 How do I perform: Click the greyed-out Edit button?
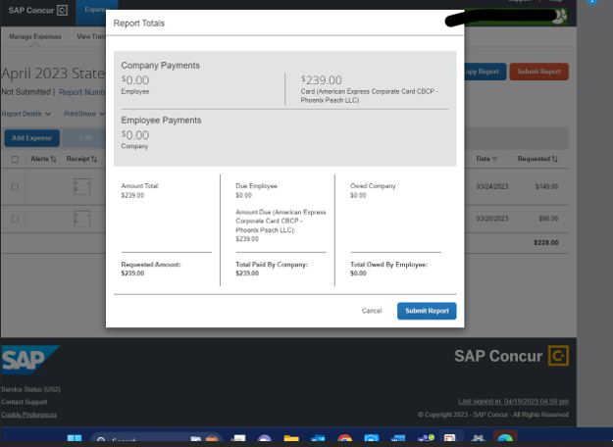click(84, 138)
